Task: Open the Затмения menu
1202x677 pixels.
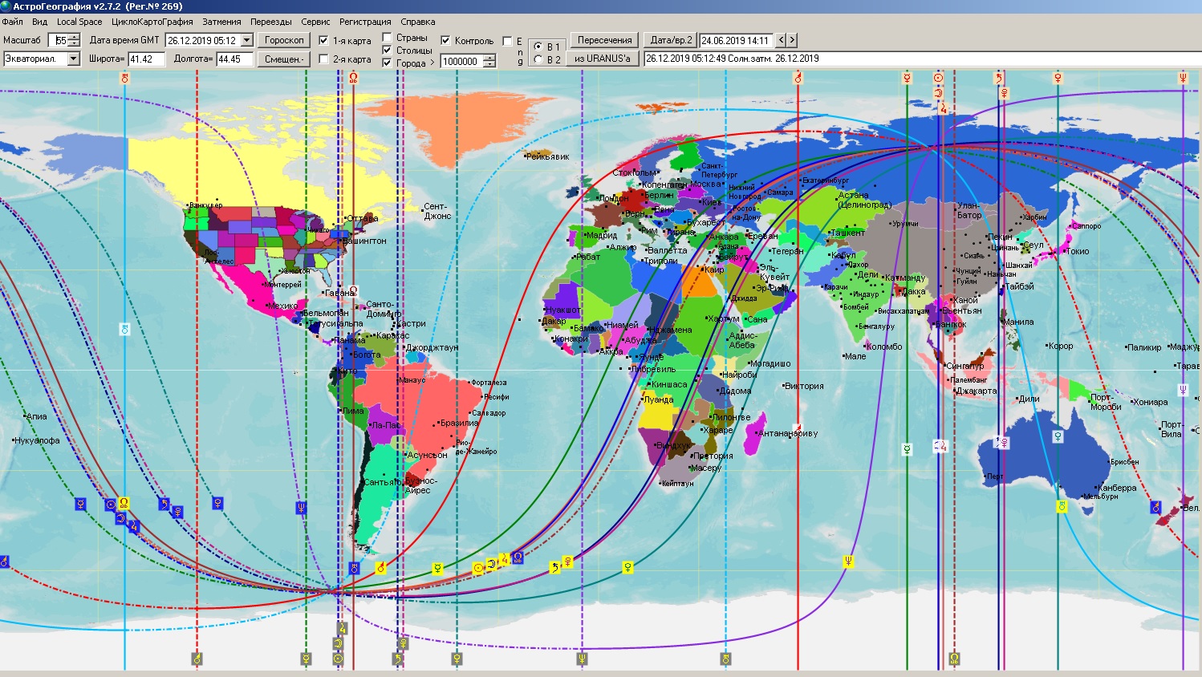Action: pos(221,22)
